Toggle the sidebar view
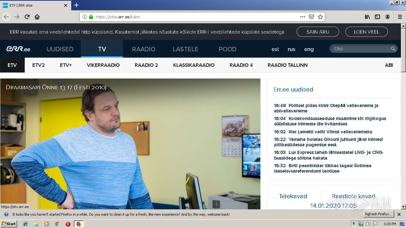This screenshot has height=228, width=406. click(377, 17)
